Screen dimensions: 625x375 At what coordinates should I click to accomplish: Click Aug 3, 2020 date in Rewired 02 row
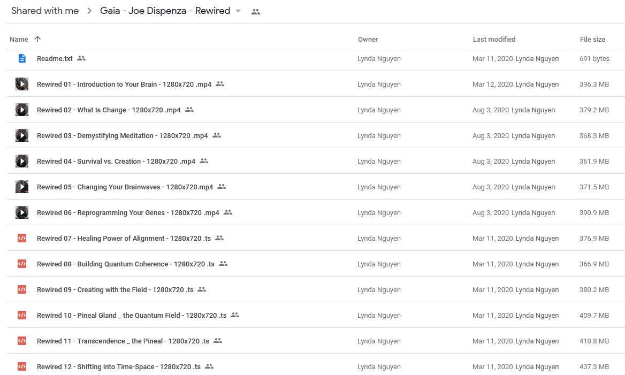(490, 110)
